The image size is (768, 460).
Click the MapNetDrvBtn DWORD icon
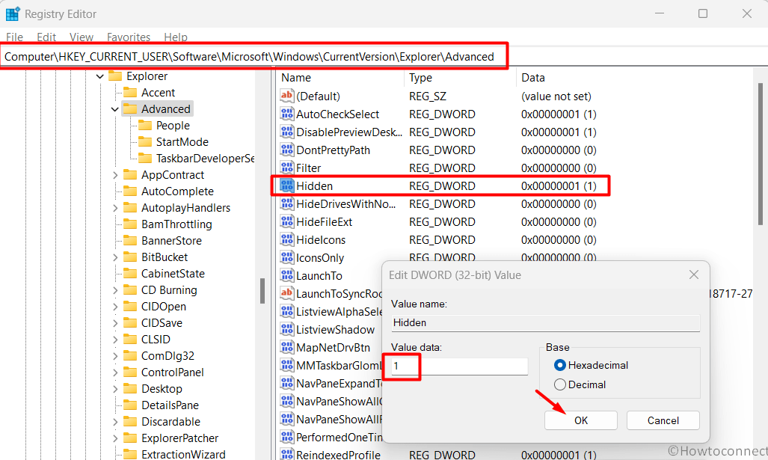pos(286,347)
